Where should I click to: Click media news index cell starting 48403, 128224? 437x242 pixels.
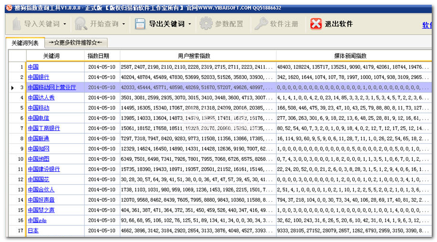[354, 67]
